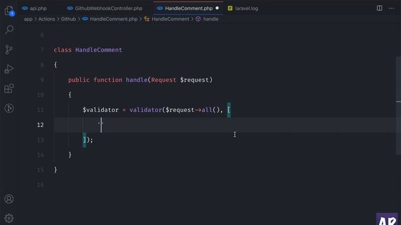Click the highlighted closing bracket on line 13

[x=85, y=140]
